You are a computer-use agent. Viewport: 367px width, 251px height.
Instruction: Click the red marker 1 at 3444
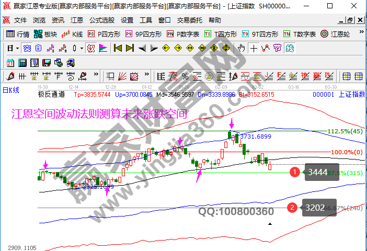[294, 172]
